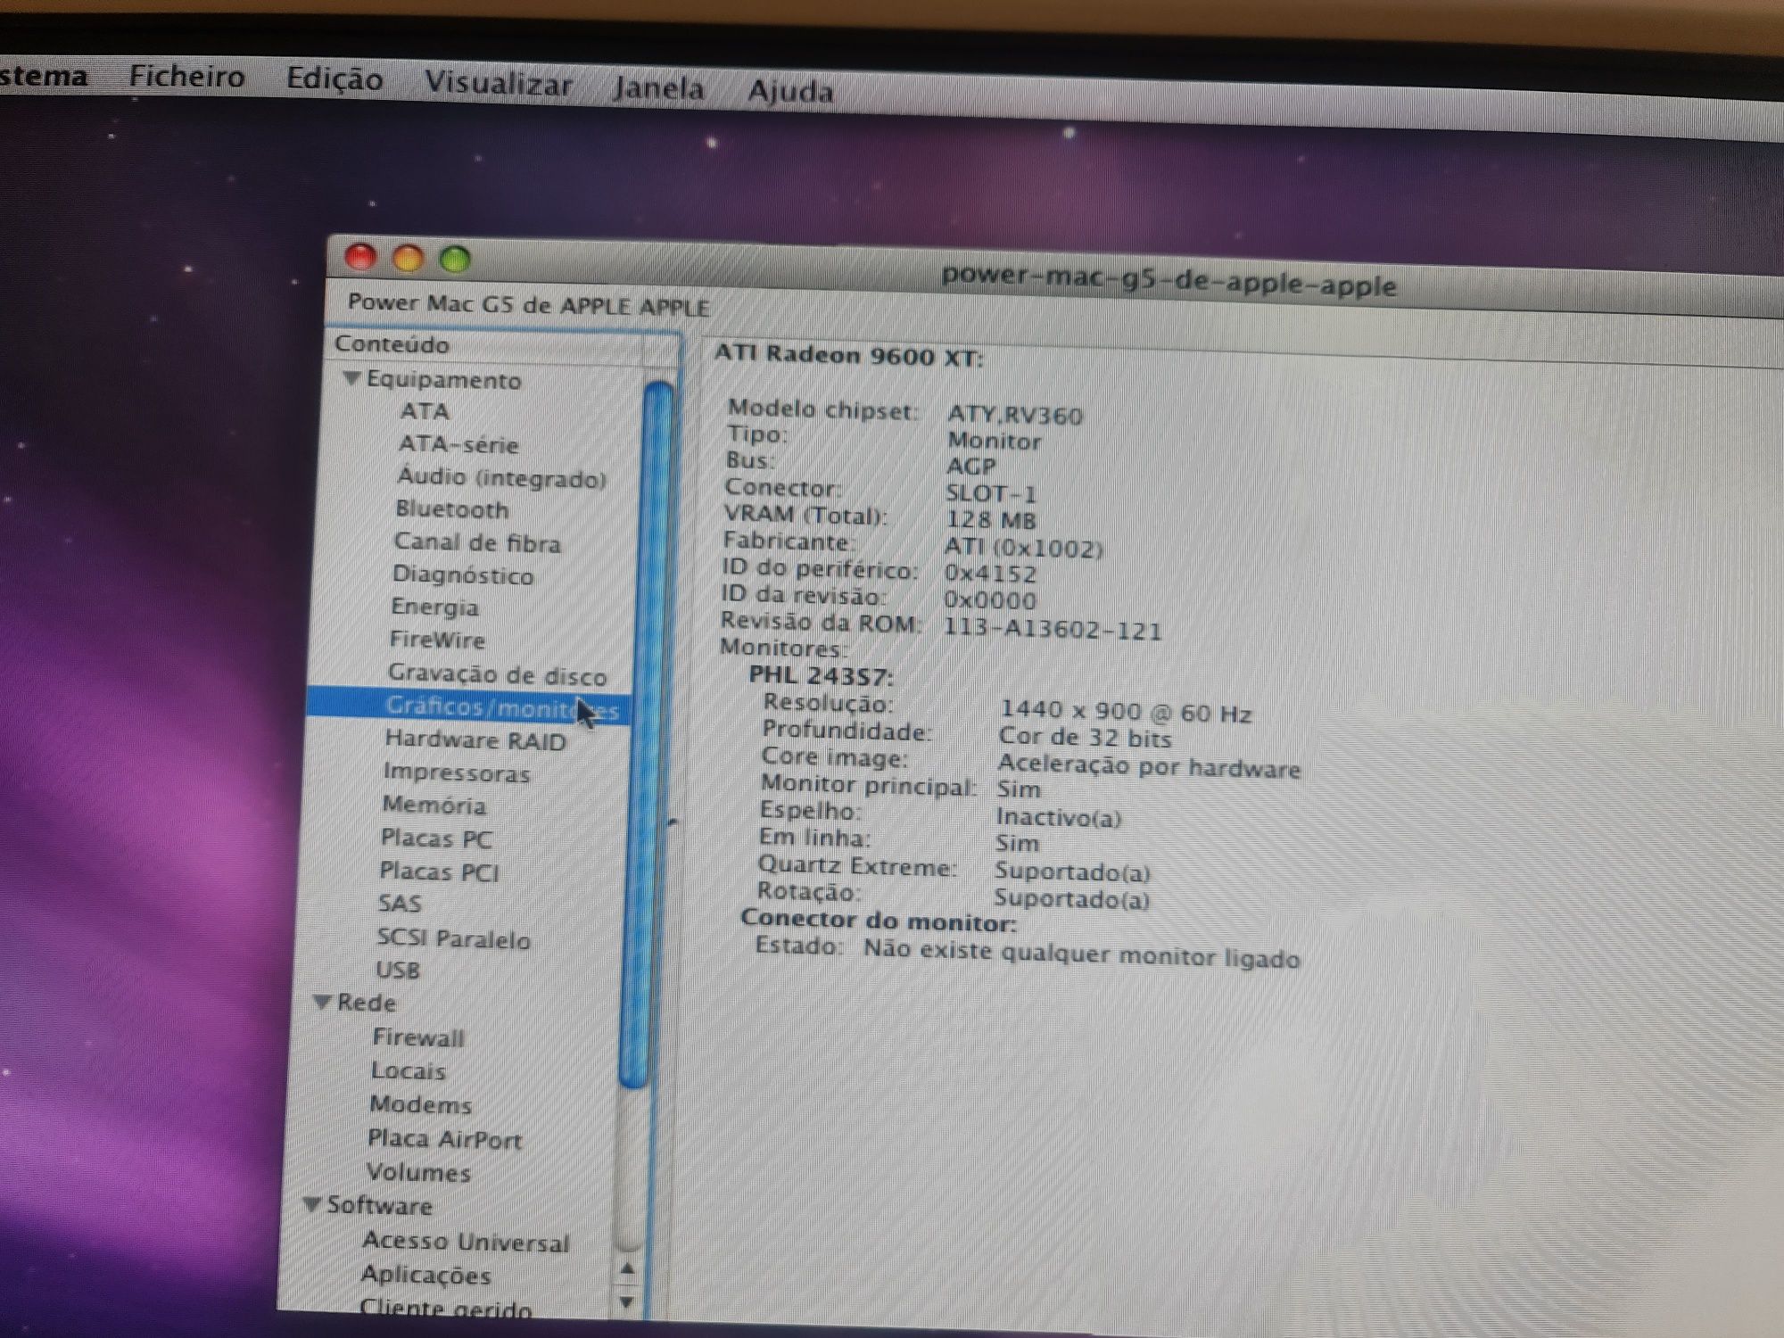Click the window title power-mac-g5-de-apple-apple

pos(1169,280)
